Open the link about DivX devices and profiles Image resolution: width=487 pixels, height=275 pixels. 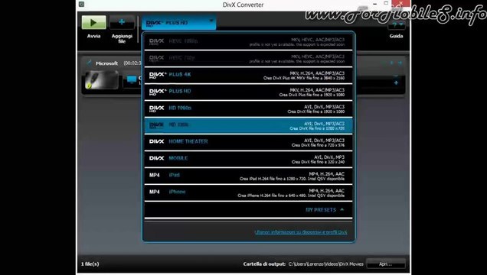click(x=301, y=232)
